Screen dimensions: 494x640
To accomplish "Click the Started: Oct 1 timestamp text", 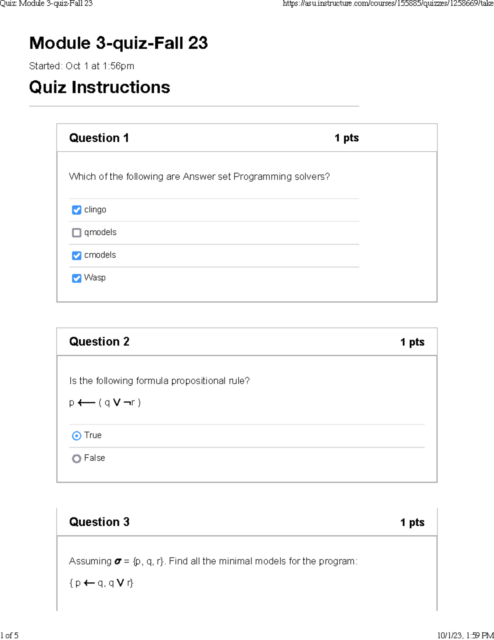I will [81, 66].
